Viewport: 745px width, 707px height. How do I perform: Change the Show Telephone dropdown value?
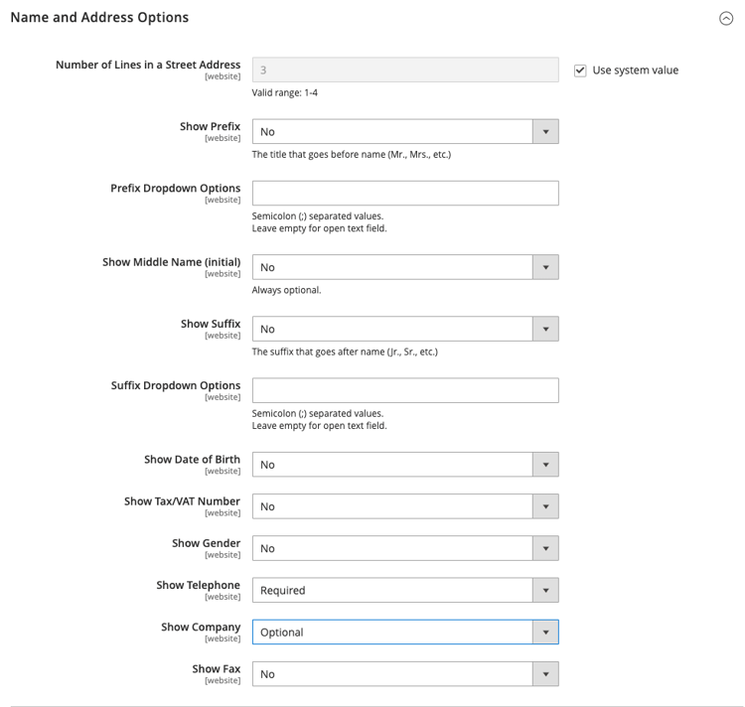404,590
